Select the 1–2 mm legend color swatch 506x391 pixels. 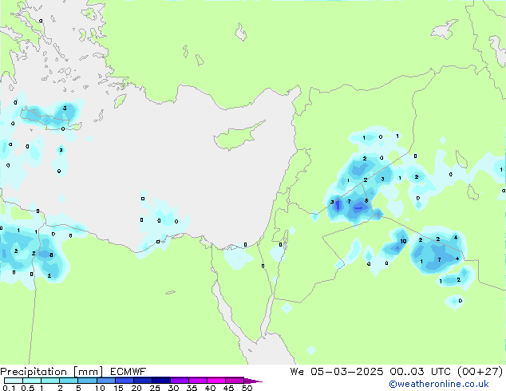(x=50, y=381)
